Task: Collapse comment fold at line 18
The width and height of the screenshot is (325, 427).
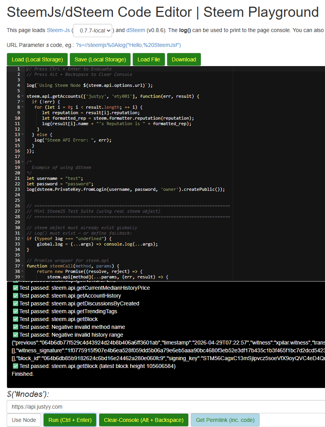Action: pyautogui.click(x=23, y=162)
